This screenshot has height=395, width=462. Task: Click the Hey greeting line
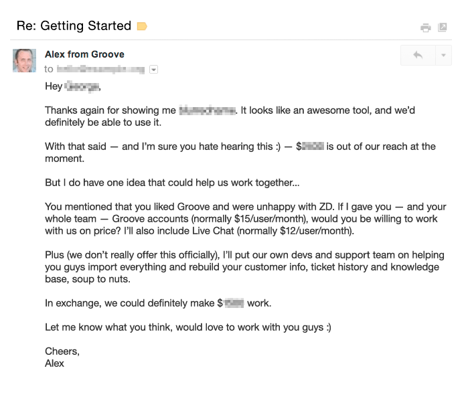[x=72, y=86]
